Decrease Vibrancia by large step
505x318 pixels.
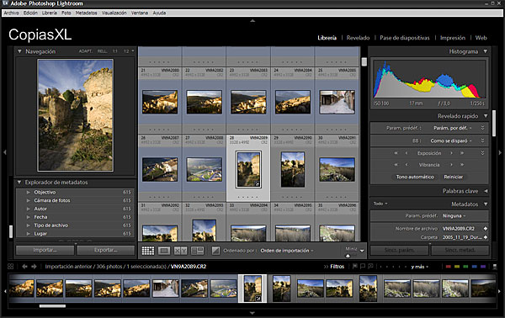coord(396,165)
